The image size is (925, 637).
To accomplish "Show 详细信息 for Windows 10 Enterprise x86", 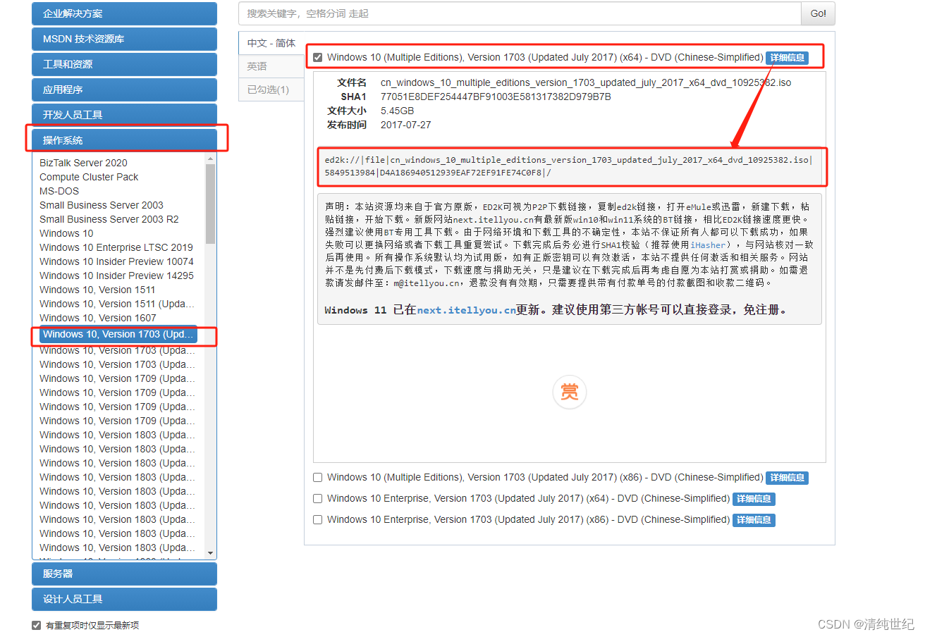I will pos(754,520).
